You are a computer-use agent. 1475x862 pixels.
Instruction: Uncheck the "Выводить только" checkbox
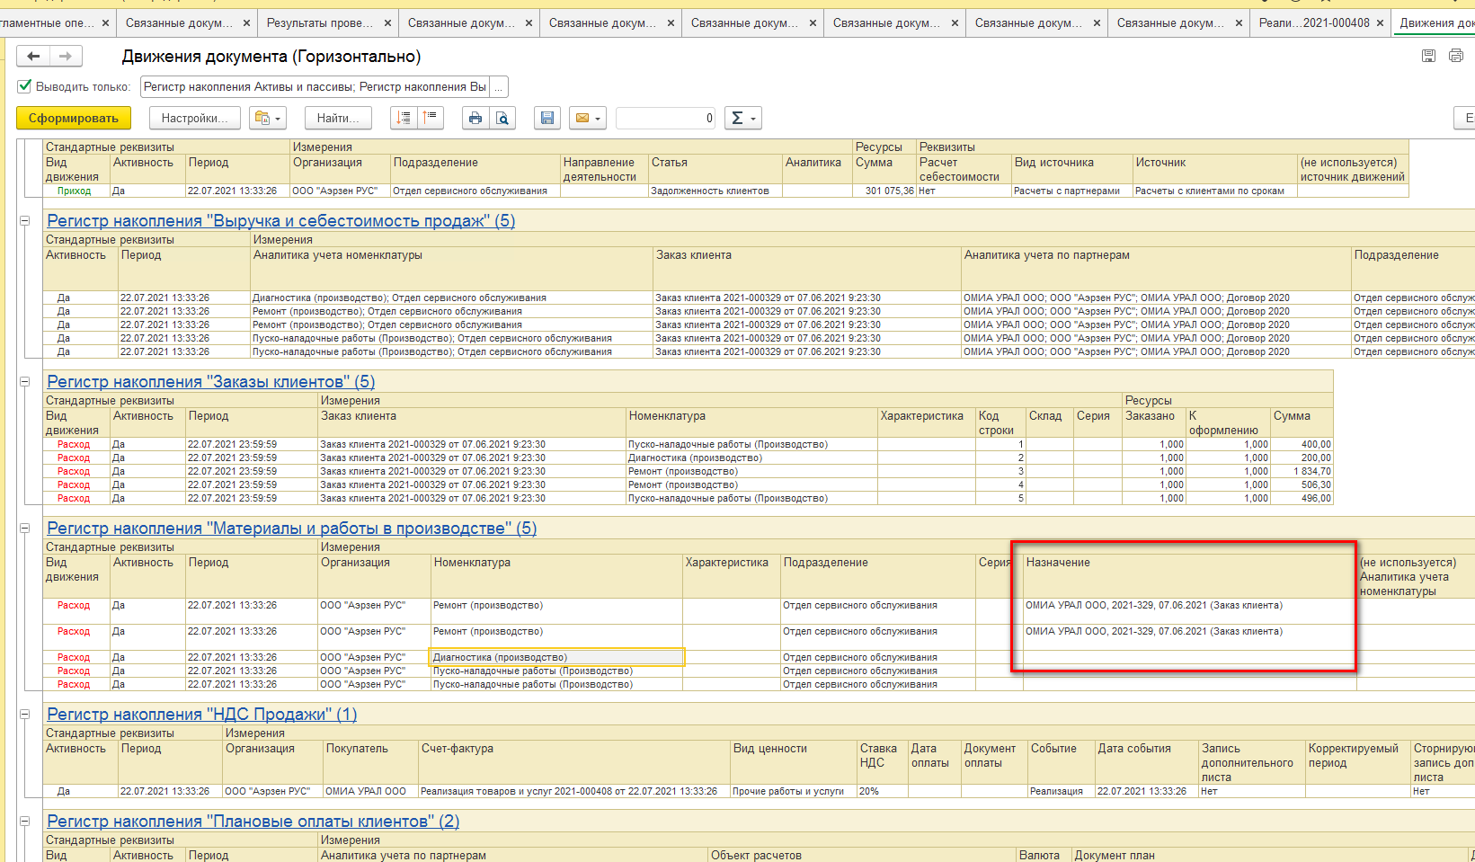(x=25, y=86)
